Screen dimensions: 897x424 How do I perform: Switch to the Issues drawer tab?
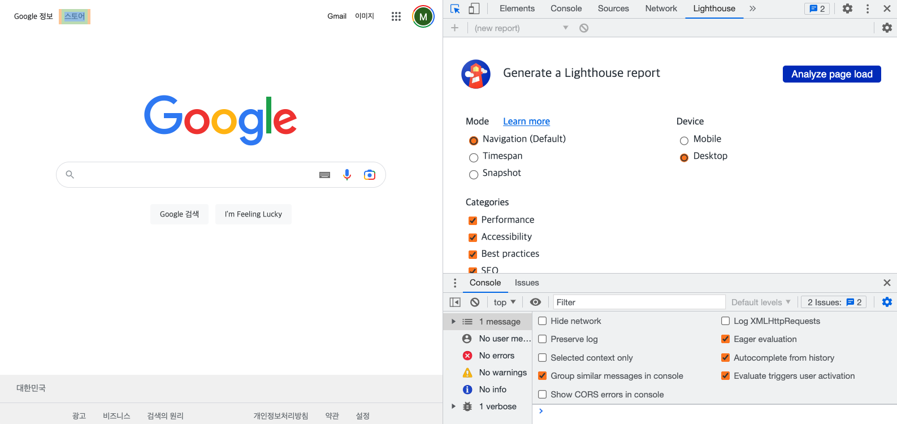tap(527, 283)
